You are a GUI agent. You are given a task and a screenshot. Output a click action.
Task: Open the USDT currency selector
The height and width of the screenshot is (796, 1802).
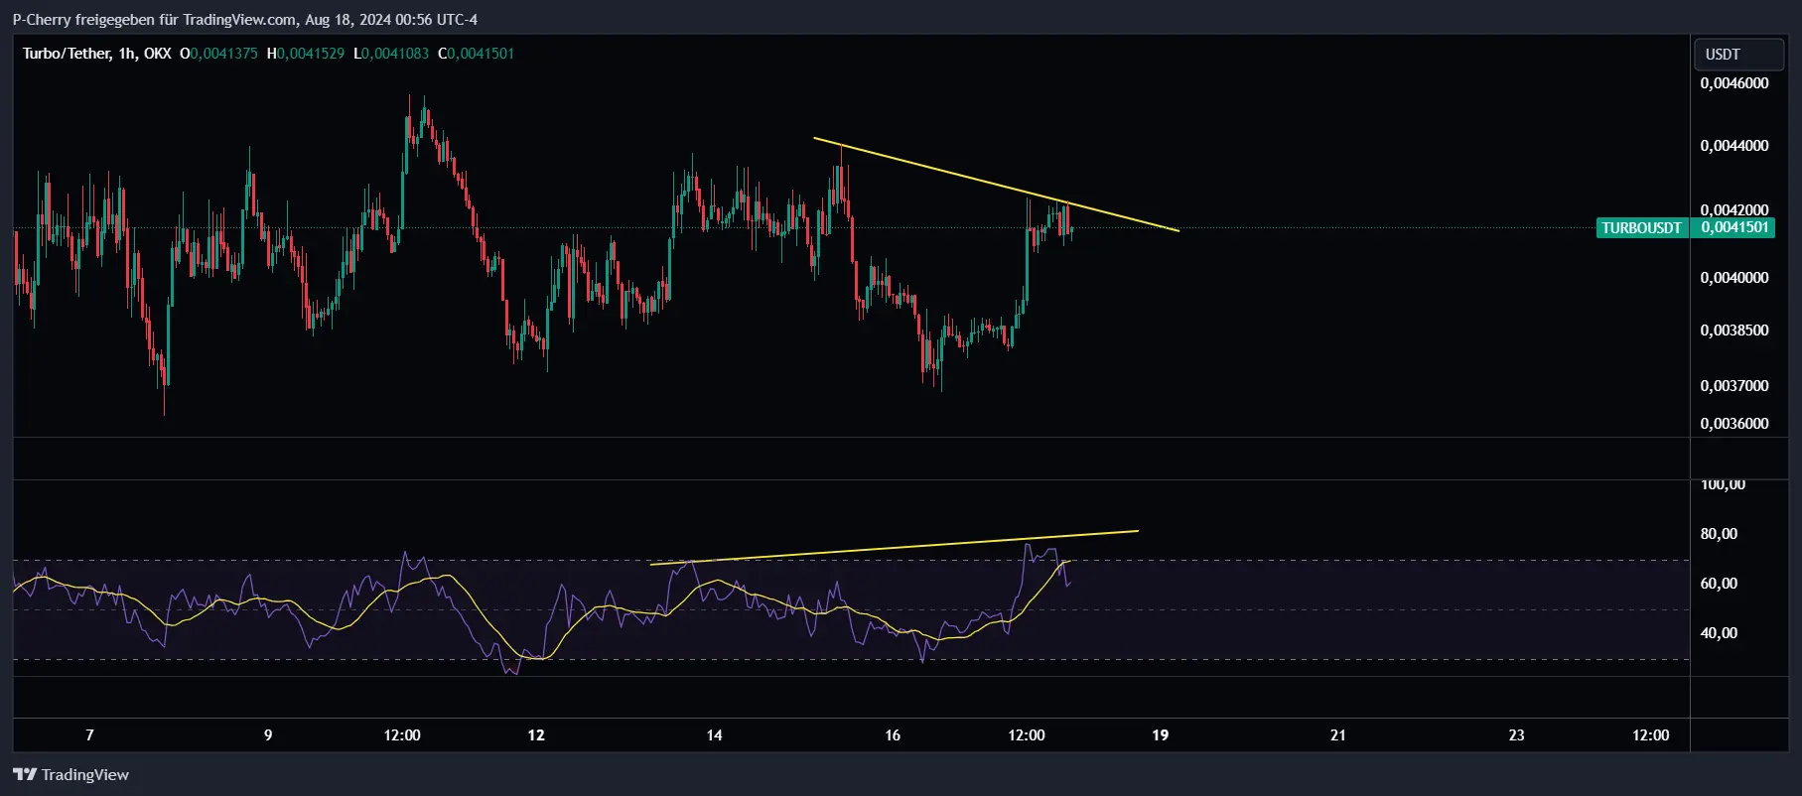[1737, 55]
